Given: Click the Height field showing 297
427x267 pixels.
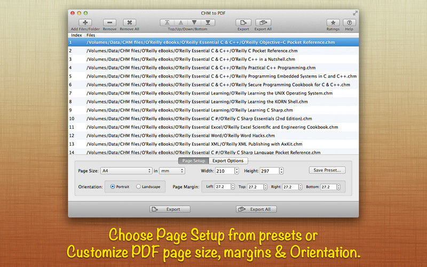Looking at the screenshot, I should click(270, 171).
